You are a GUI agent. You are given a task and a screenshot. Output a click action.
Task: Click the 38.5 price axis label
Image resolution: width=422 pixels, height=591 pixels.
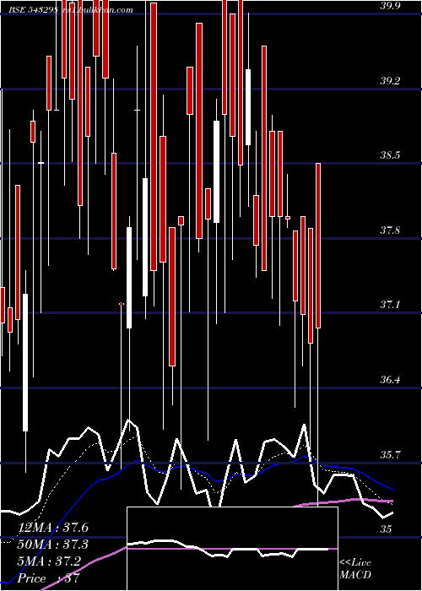(390, 155)
